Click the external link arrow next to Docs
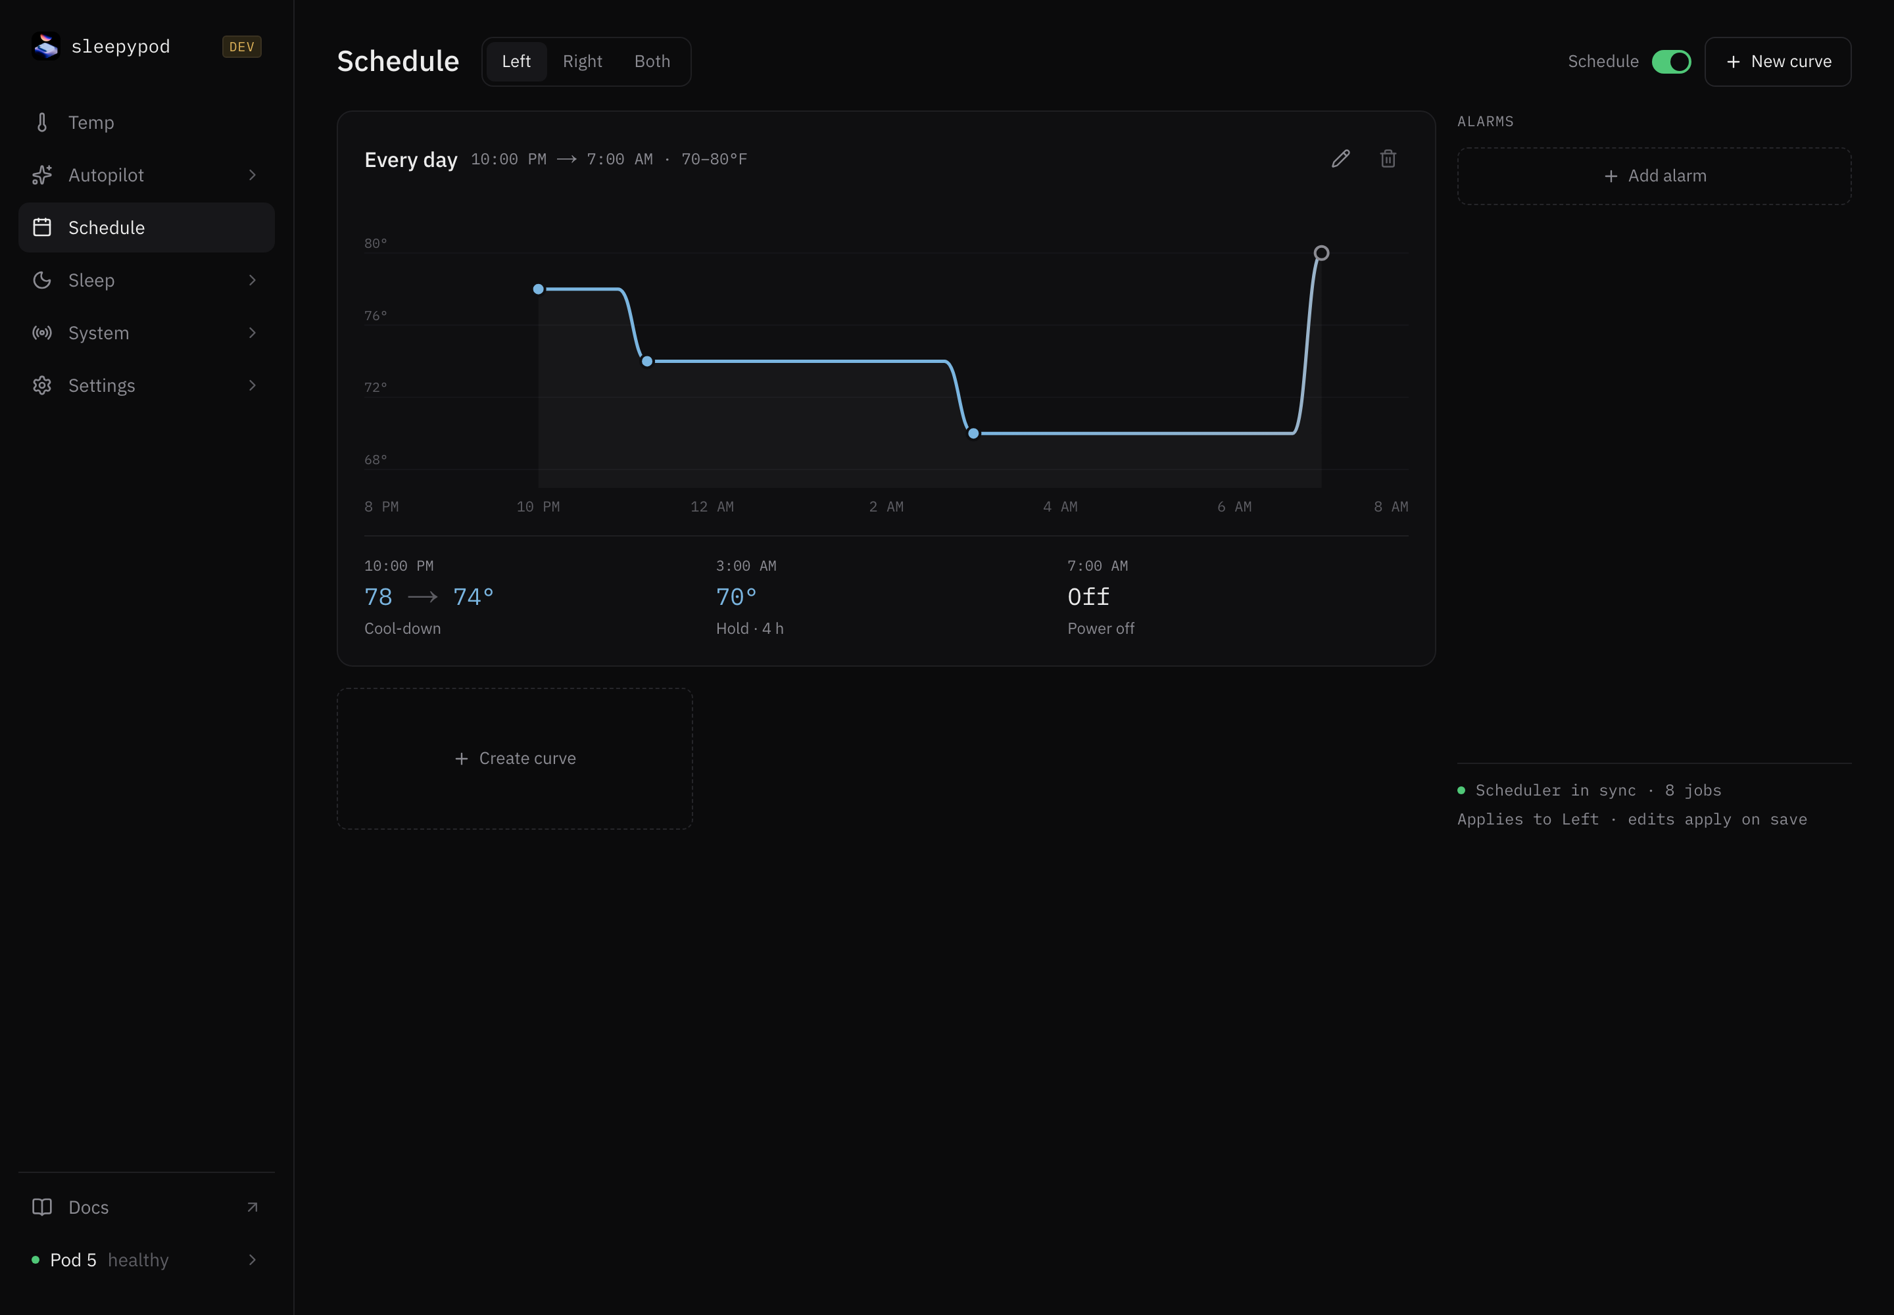1894x1315 pixels. (252, 1207)
